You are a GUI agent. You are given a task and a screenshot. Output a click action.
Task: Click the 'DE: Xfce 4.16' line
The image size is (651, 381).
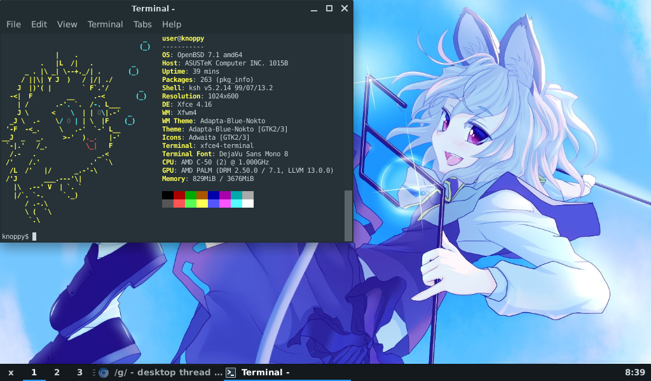tap(187, 105)
